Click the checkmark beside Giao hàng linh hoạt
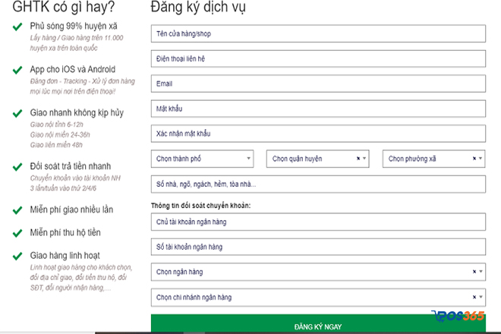Image resolution: width=501 pixels, height=334 pixels. [17, 256]
